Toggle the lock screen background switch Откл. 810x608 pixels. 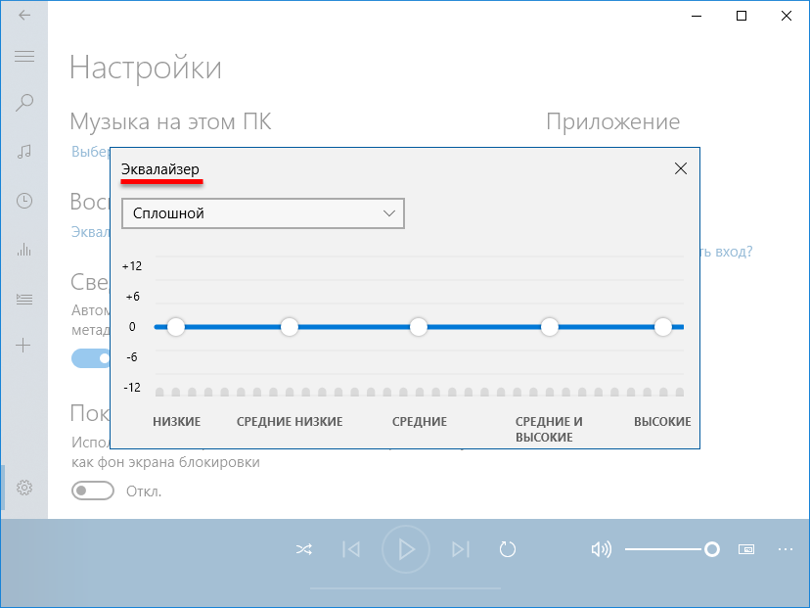point(93,491)
